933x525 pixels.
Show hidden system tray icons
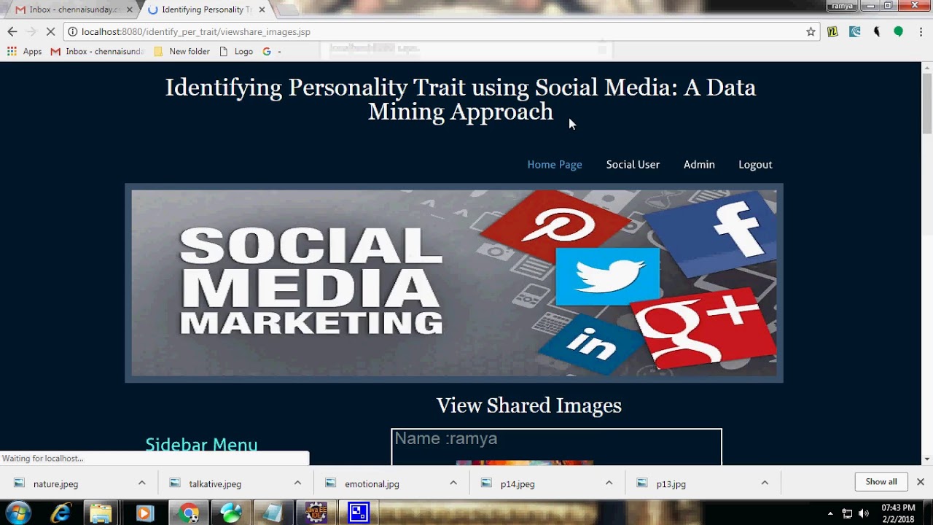(831, 514)
